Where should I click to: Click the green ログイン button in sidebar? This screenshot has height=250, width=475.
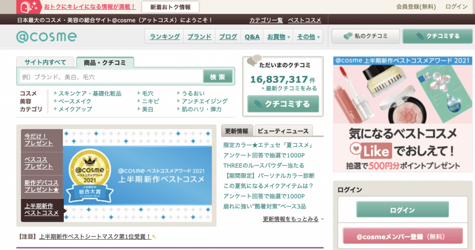pos(402,210)
